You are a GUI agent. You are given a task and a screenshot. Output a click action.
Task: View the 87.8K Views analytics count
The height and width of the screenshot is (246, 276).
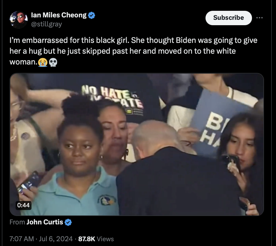[96, 239]
